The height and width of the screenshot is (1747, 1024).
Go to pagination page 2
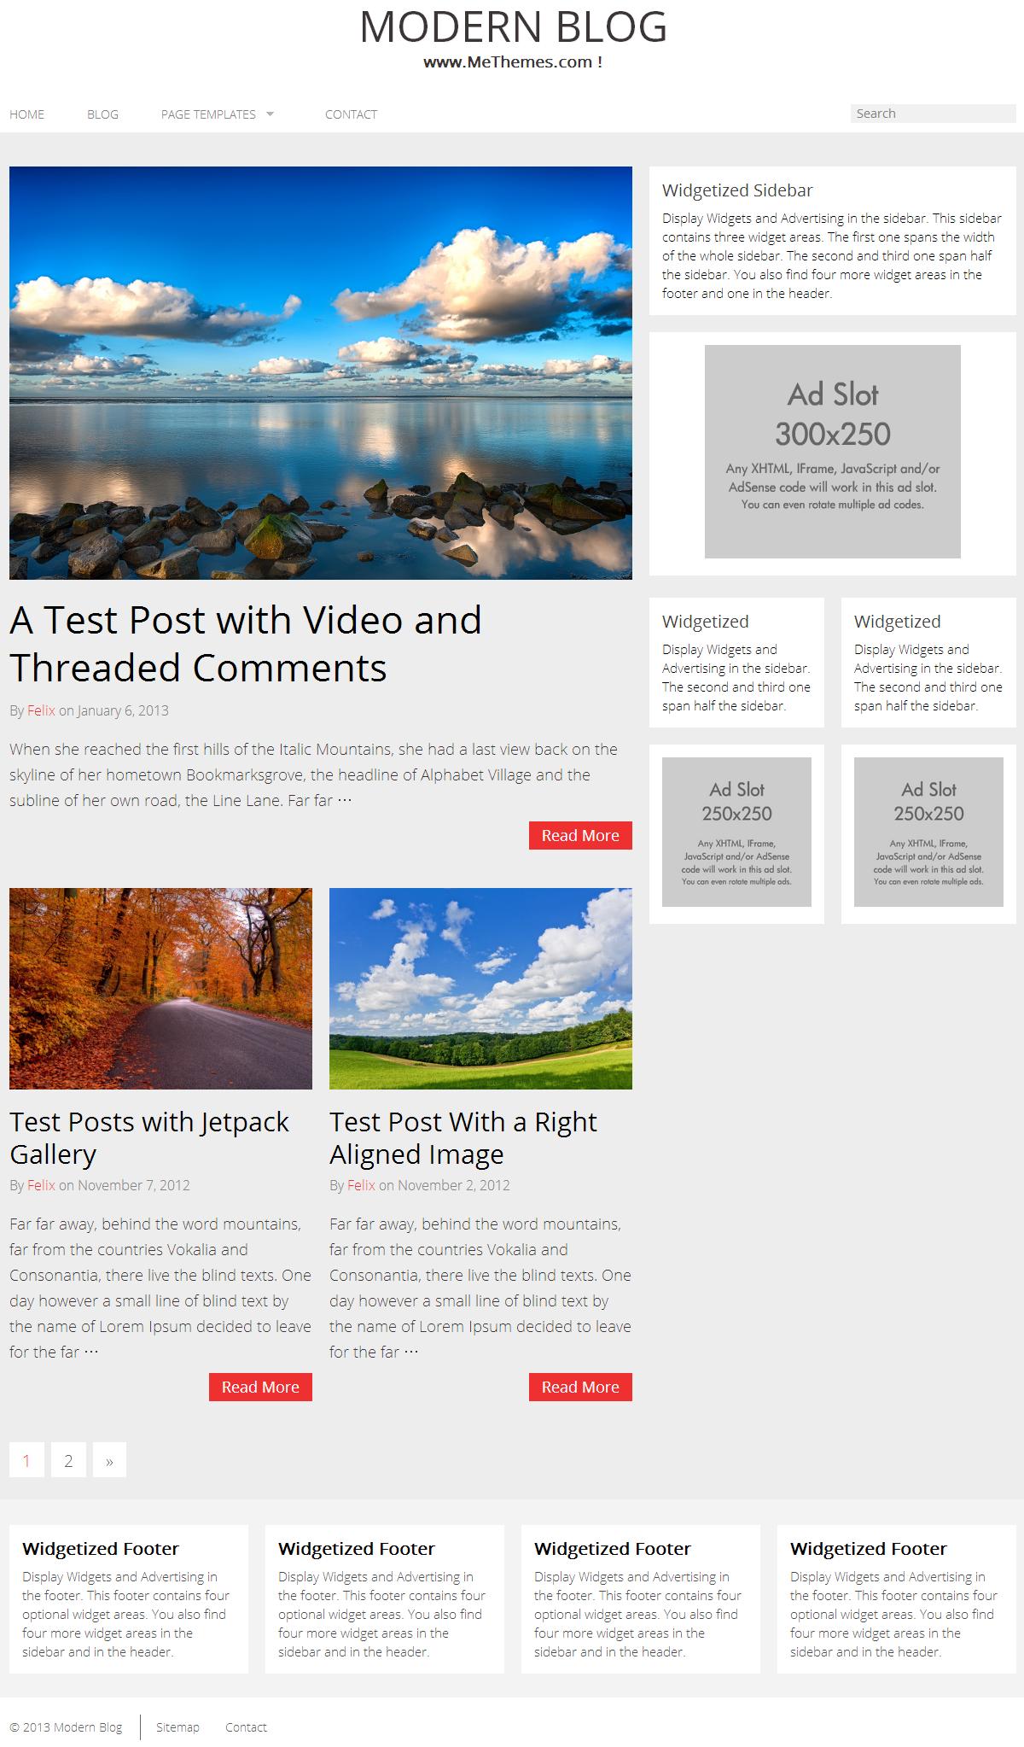(68, 1460)
